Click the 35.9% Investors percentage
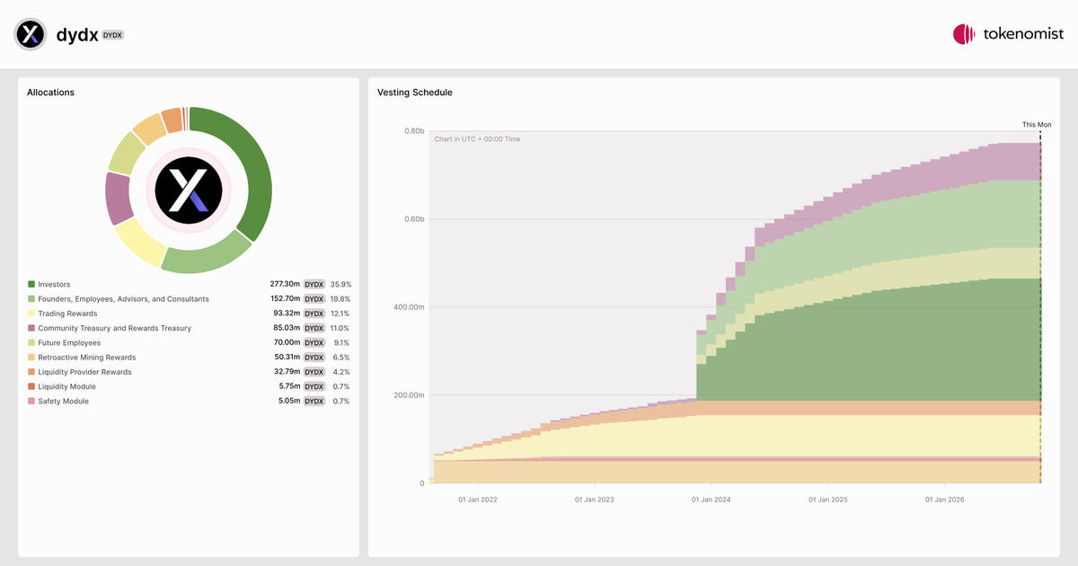This screenshot has height=566, width=1078. [340, 285]
